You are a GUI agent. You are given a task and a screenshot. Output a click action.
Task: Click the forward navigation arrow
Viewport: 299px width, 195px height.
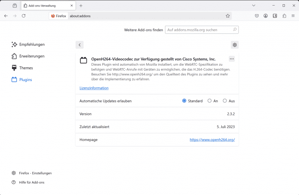(x=15, y=16)
